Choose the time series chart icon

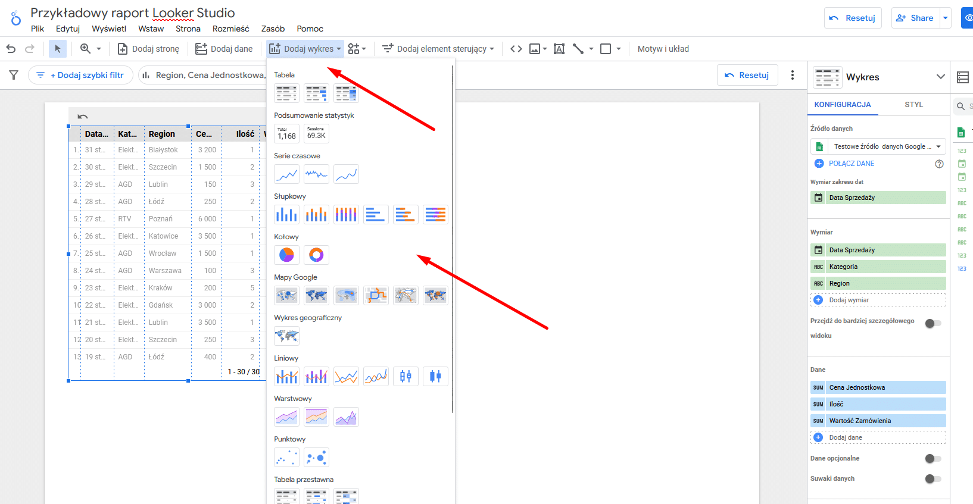click(x=286, y=174)
